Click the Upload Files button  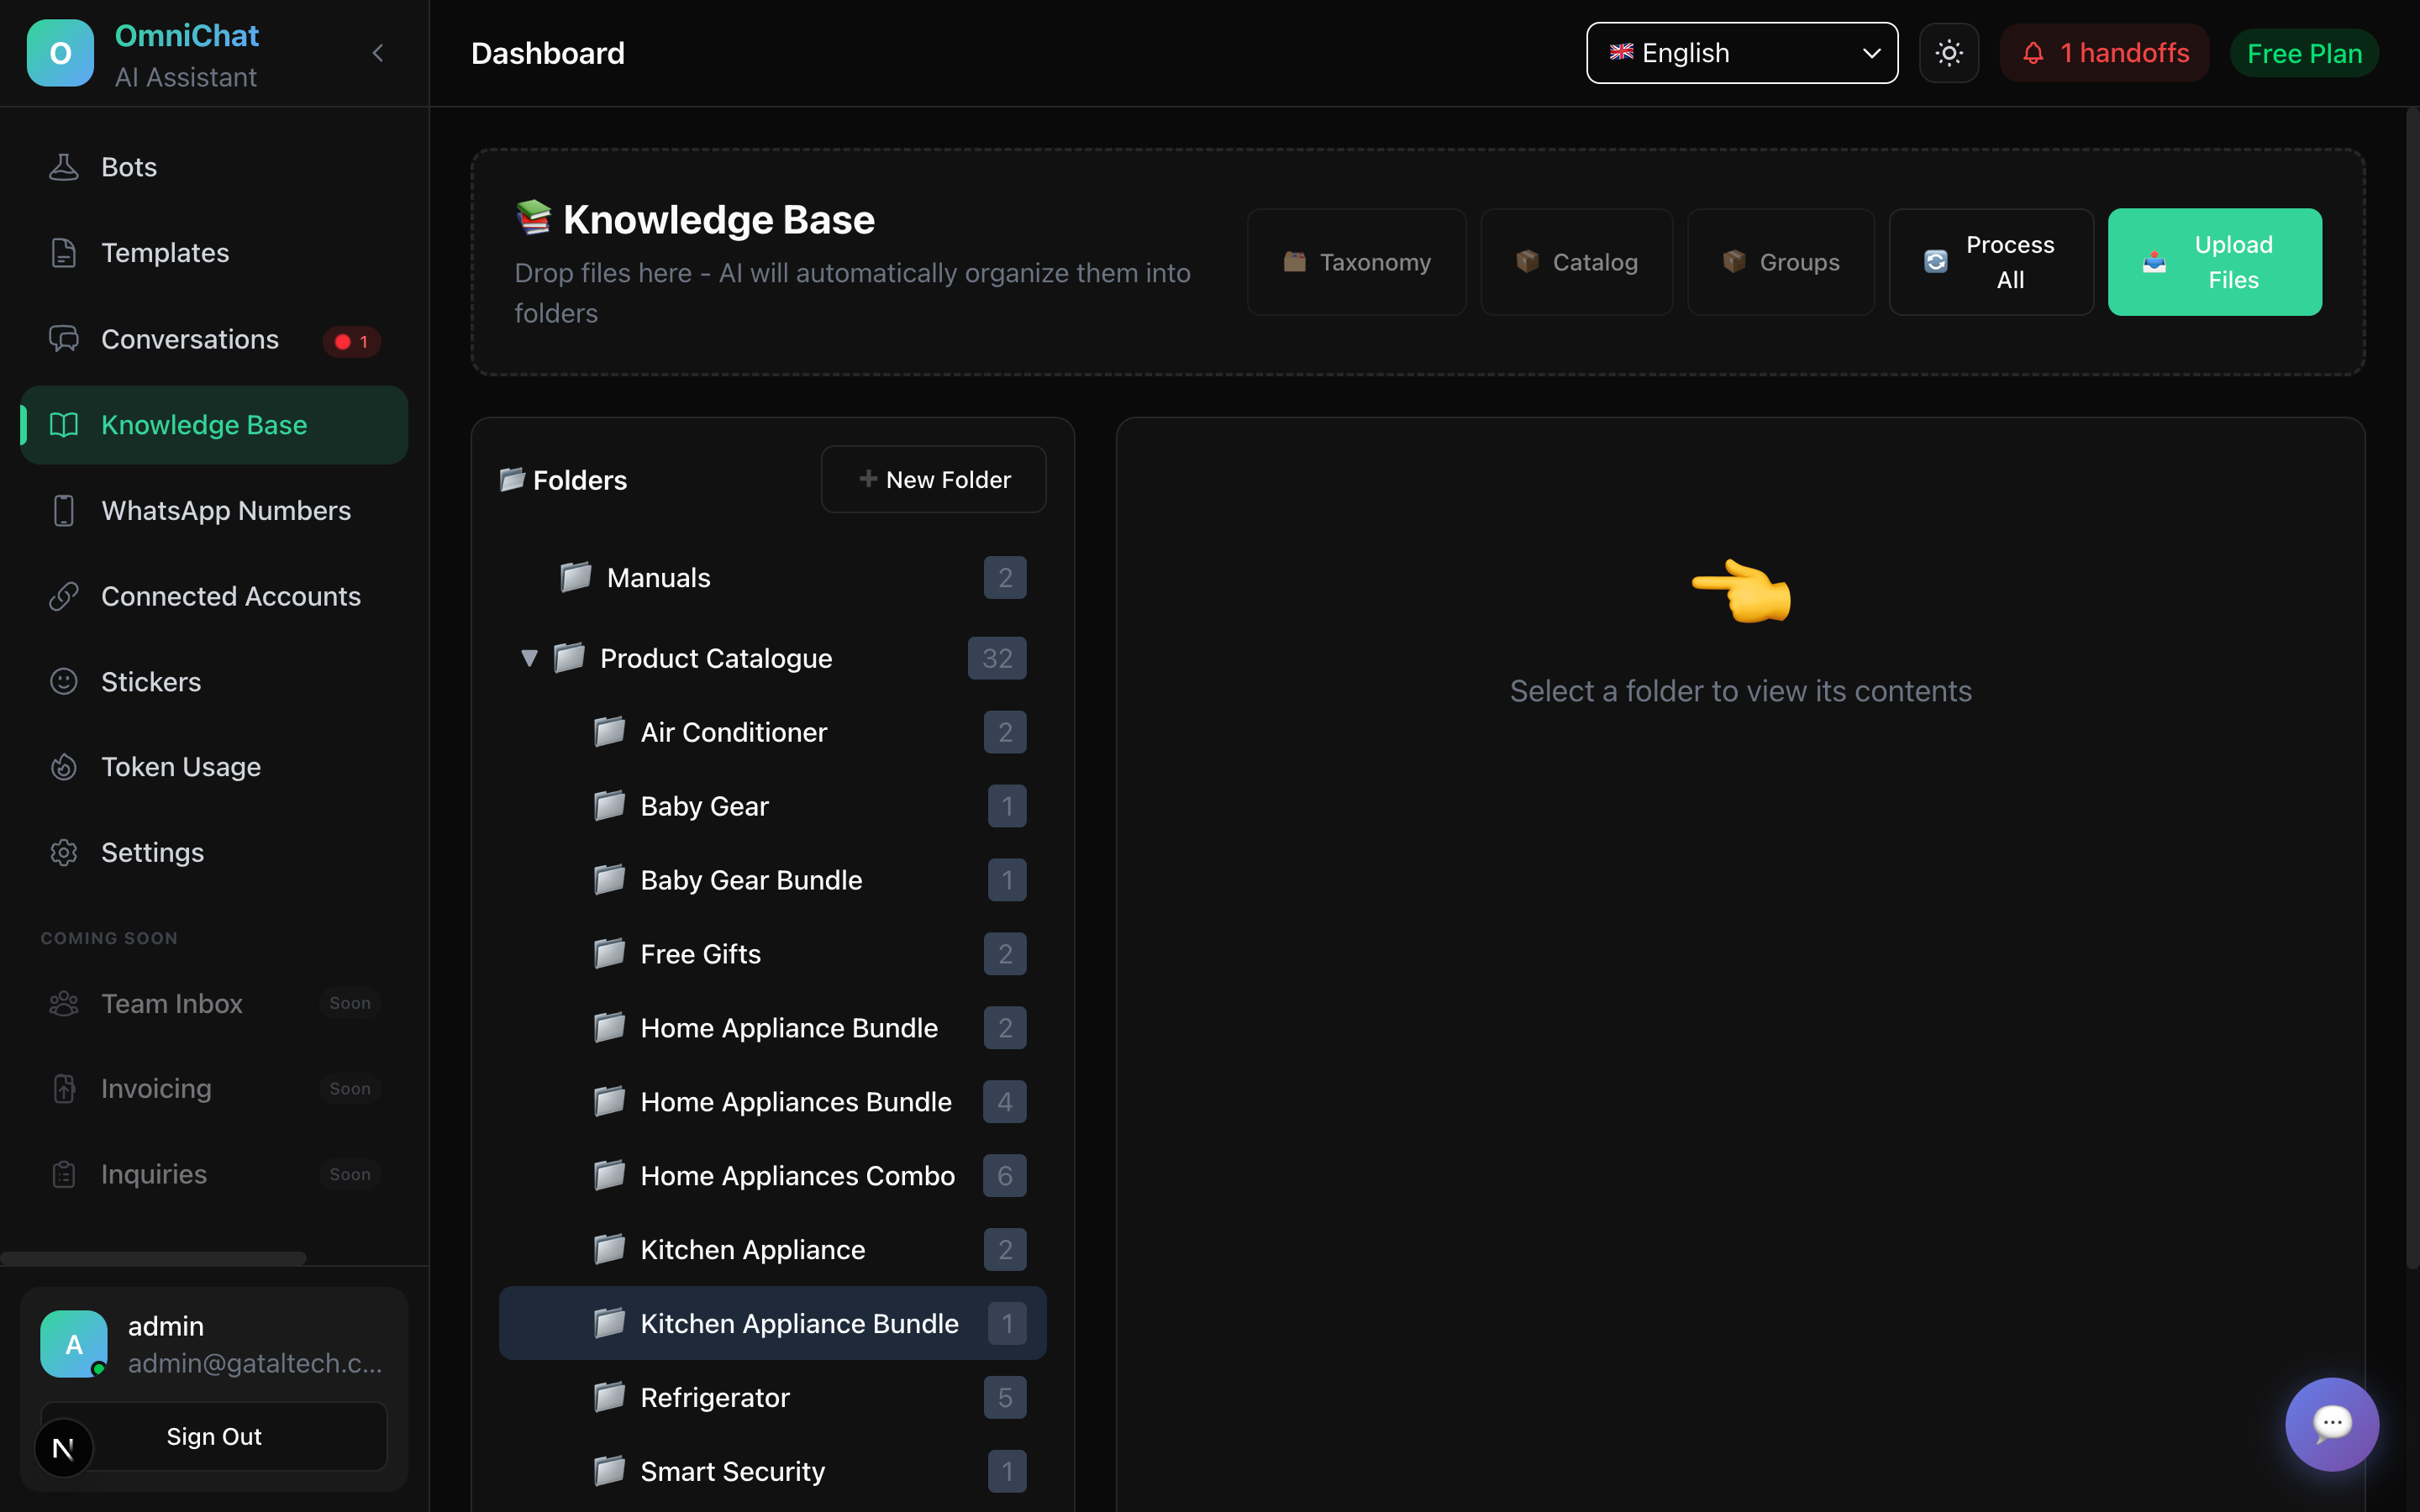2214,262
